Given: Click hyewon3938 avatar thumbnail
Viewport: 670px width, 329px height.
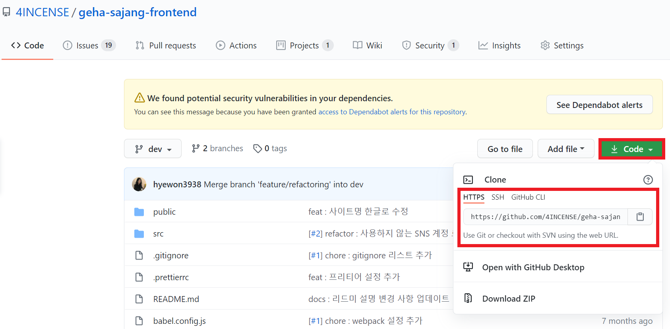Looking at the screenshot, I should [139, 184].
